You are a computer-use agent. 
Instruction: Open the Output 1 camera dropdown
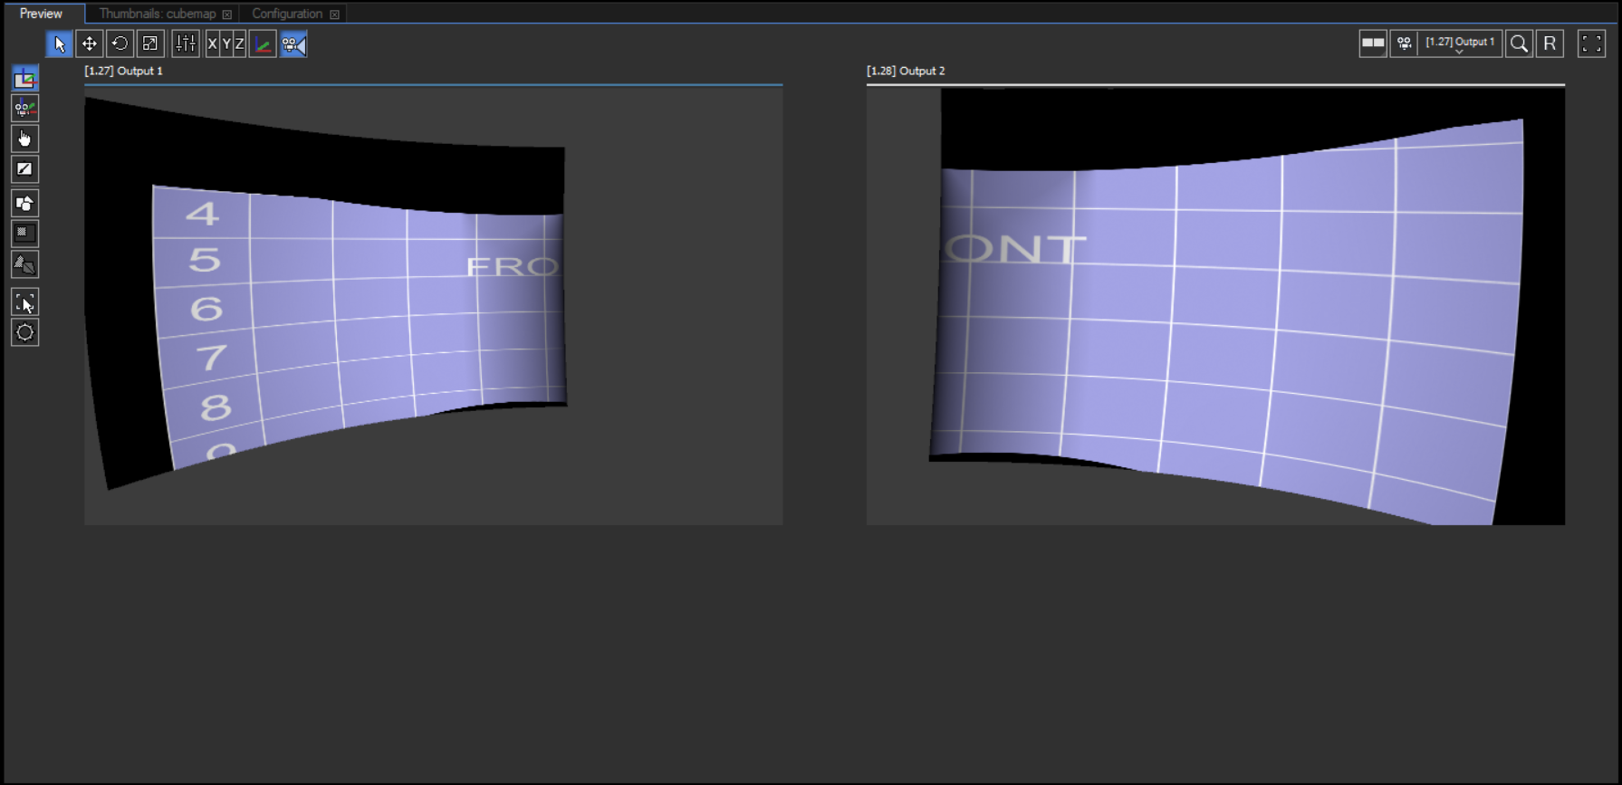1459,43
